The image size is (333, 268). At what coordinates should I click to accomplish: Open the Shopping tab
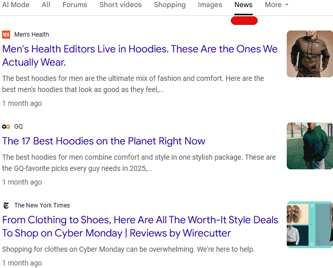click(170, 5)
